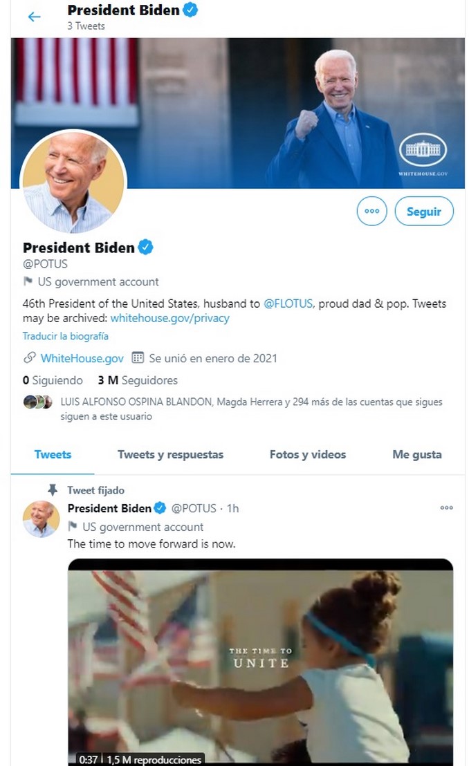Open the profile more options button
Viewport: 469px width, 766px height.
point(371,212)
